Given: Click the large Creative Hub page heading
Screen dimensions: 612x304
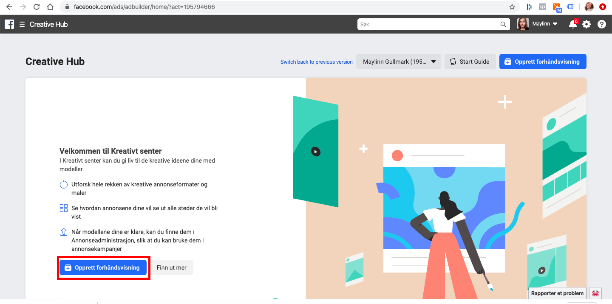Looking at the screenshot, I should (55, 62).
